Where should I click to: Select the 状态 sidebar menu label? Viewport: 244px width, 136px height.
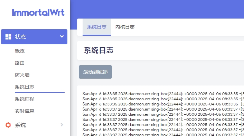pos(20,37)
